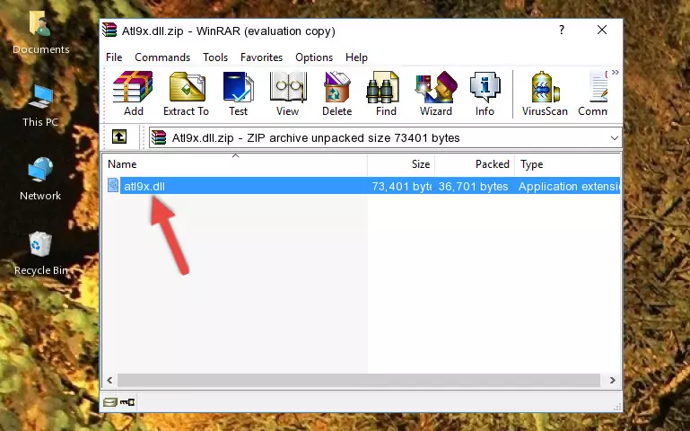Click the Comment toolbar icon
The height and width of the screenshot is (431, 690).
point(593,93)
